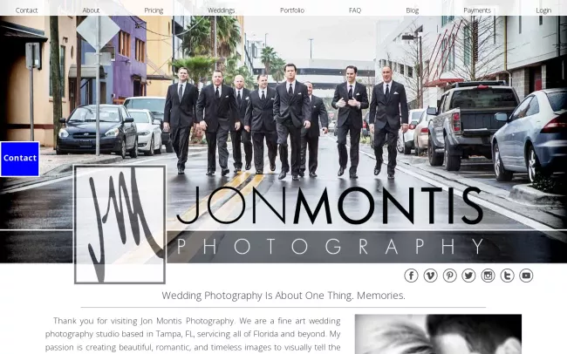Open the Twitter bird icon

click(468, 276)
